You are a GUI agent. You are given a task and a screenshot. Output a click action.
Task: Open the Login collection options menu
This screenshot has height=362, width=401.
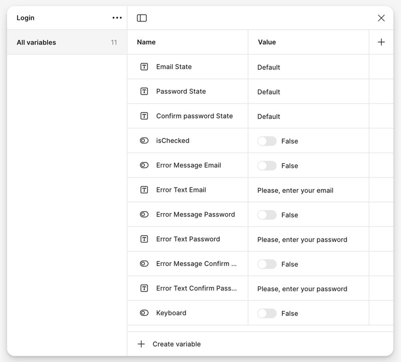117,18
